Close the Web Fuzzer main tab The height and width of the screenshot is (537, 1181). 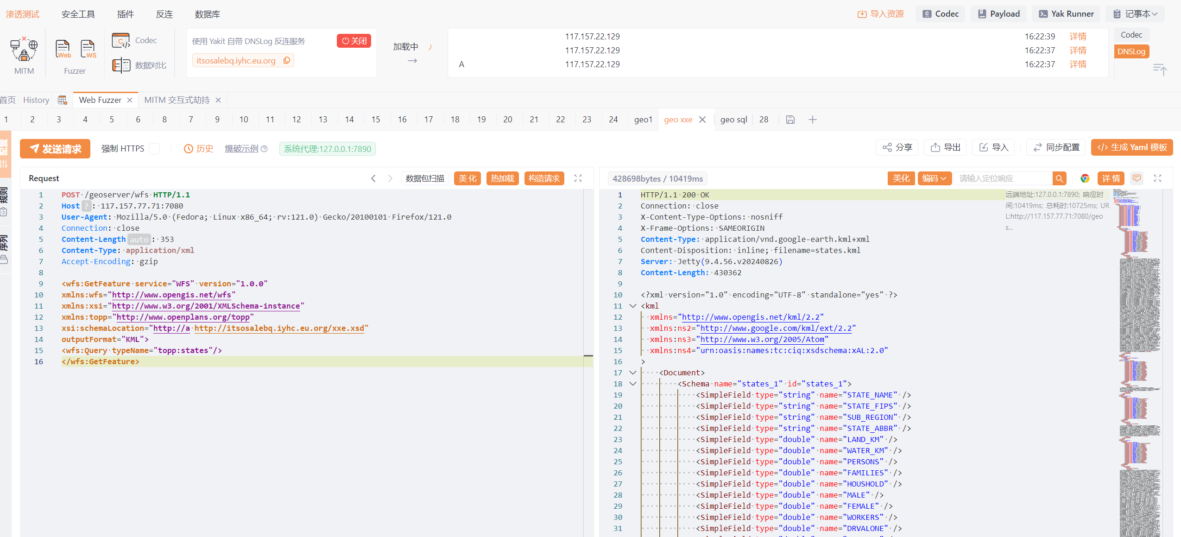(130, 100)
